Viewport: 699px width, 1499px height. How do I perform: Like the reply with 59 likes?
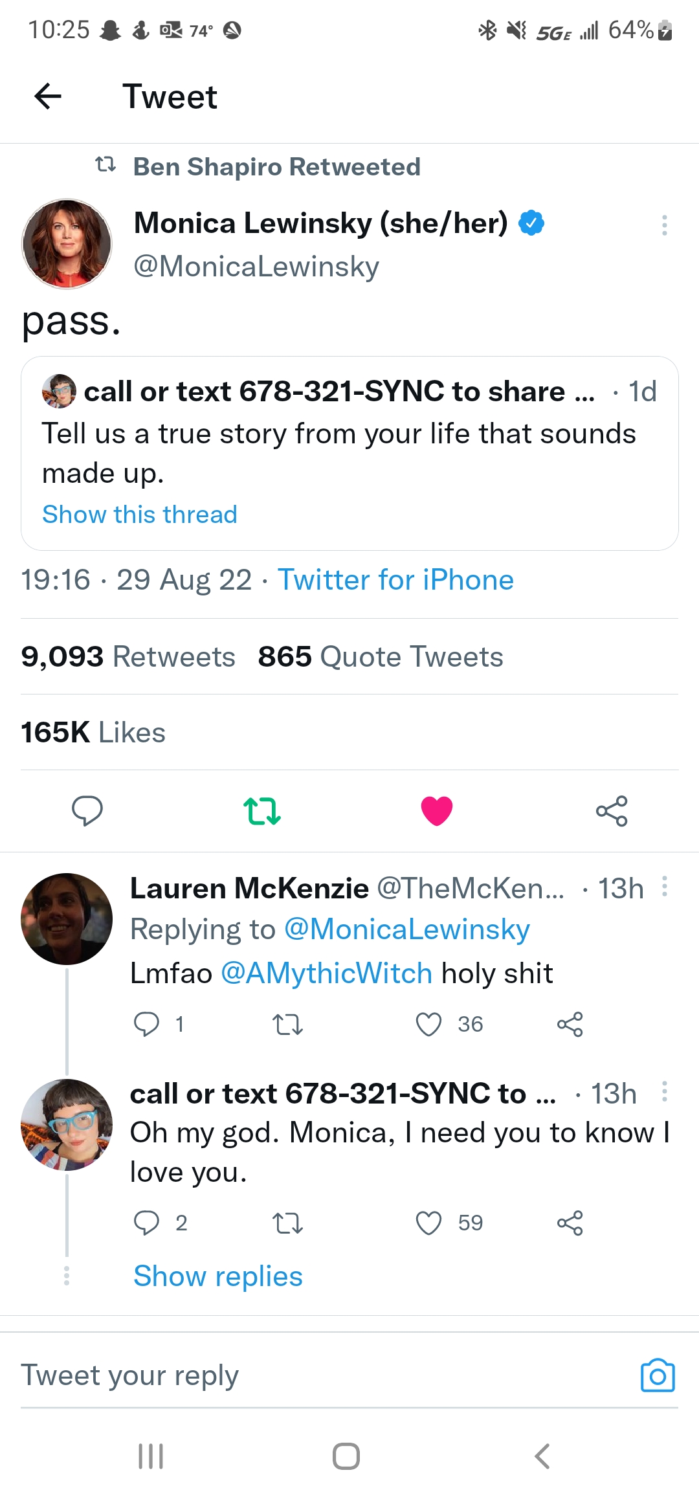(428, 1223)
